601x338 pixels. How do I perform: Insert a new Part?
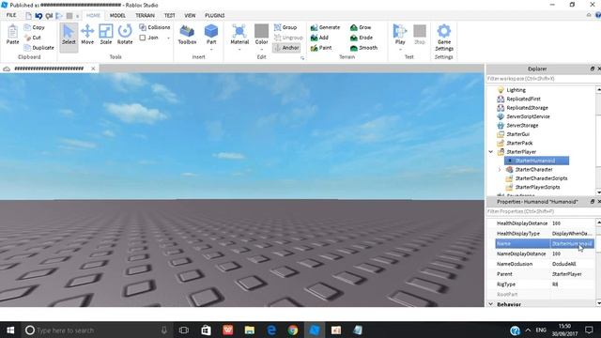pyautogui.click(x=211, y=36)
